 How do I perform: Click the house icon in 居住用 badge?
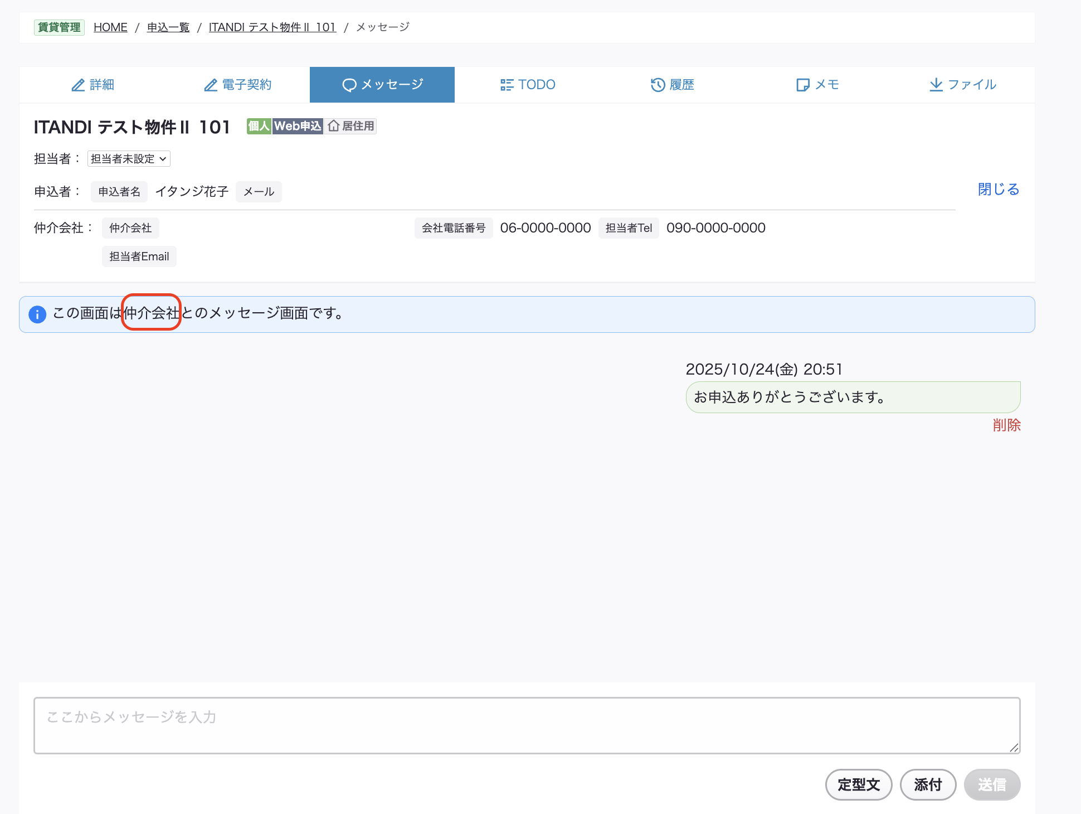[334, 126]
